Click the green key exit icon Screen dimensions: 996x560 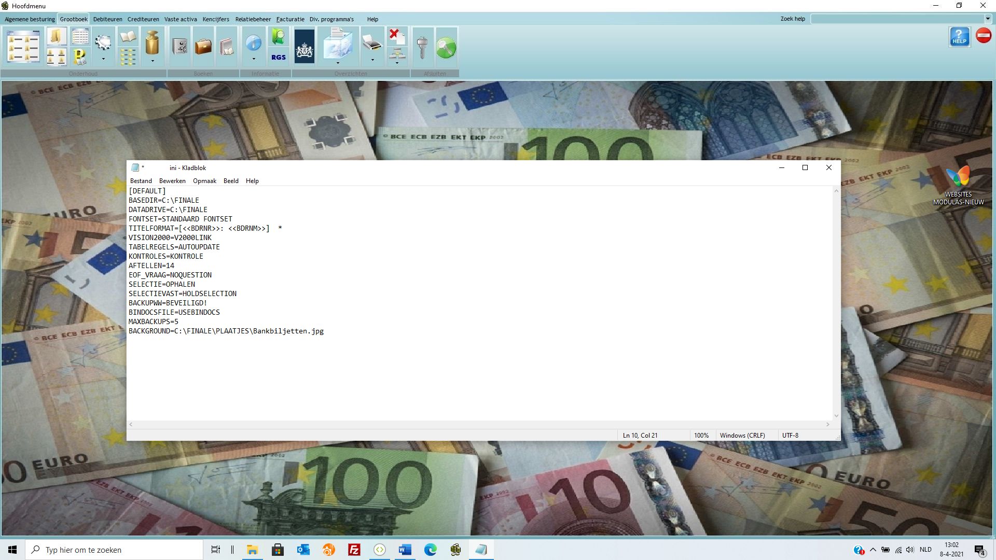click(446, 47)
